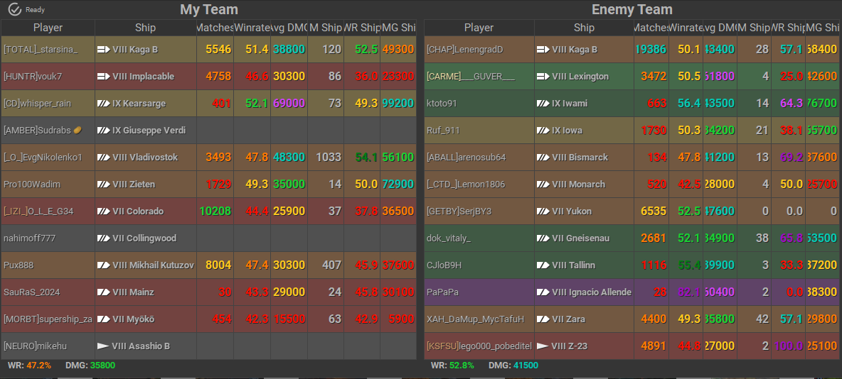Open player [CD]whisper_rain's profile
Viewport: 842px width, 379px height.
coord(37,104)
